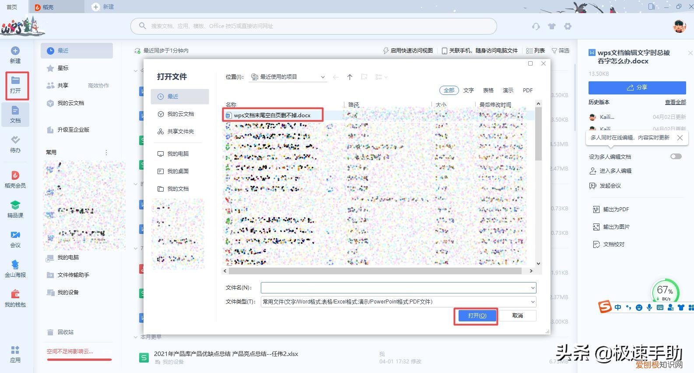Open 精品课 in the sidebar
The height and width of the screenshot is (373, 694).
pyautogui.click(x=15, y=209)
